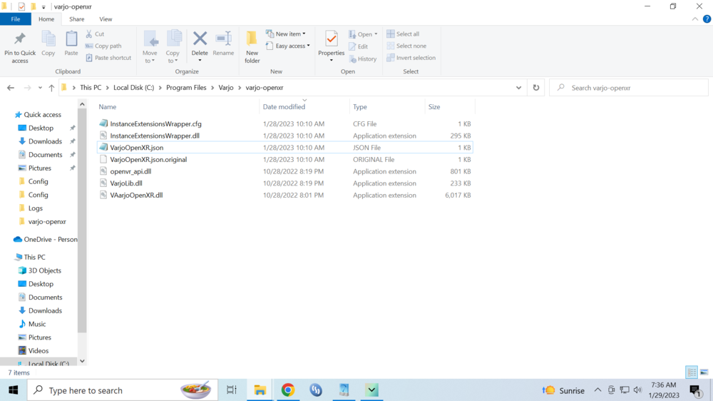Click Invert selection
The image size is (713, 401).
click(x=411, y=58)
